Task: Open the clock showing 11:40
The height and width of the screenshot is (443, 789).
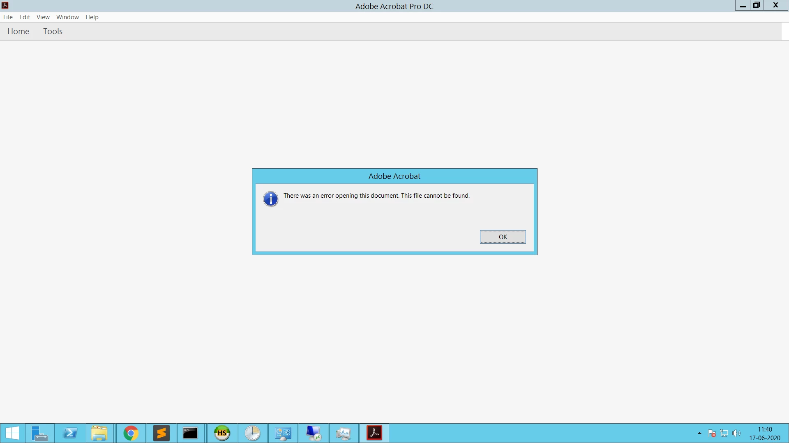Action: [765, 434]
